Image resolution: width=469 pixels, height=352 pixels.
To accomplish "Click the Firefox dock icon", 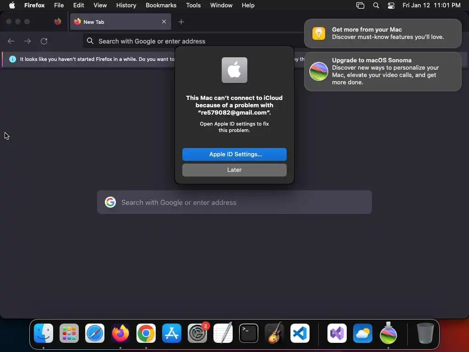I will coord(120,333).
